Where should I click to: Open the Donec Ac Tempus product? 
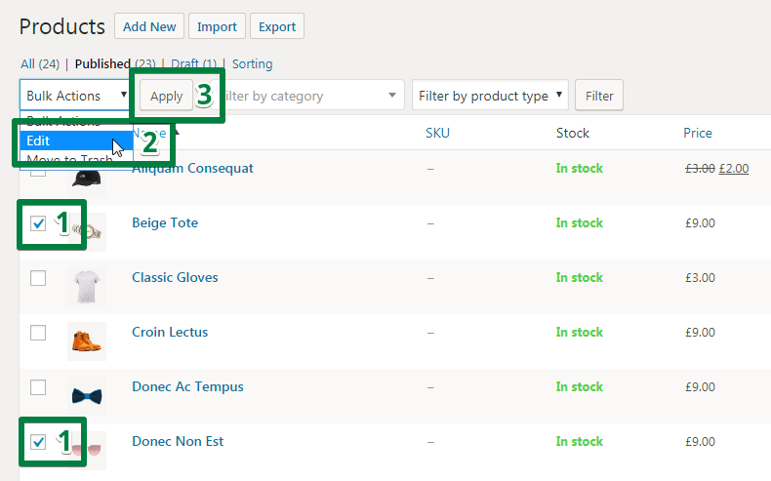187,386
